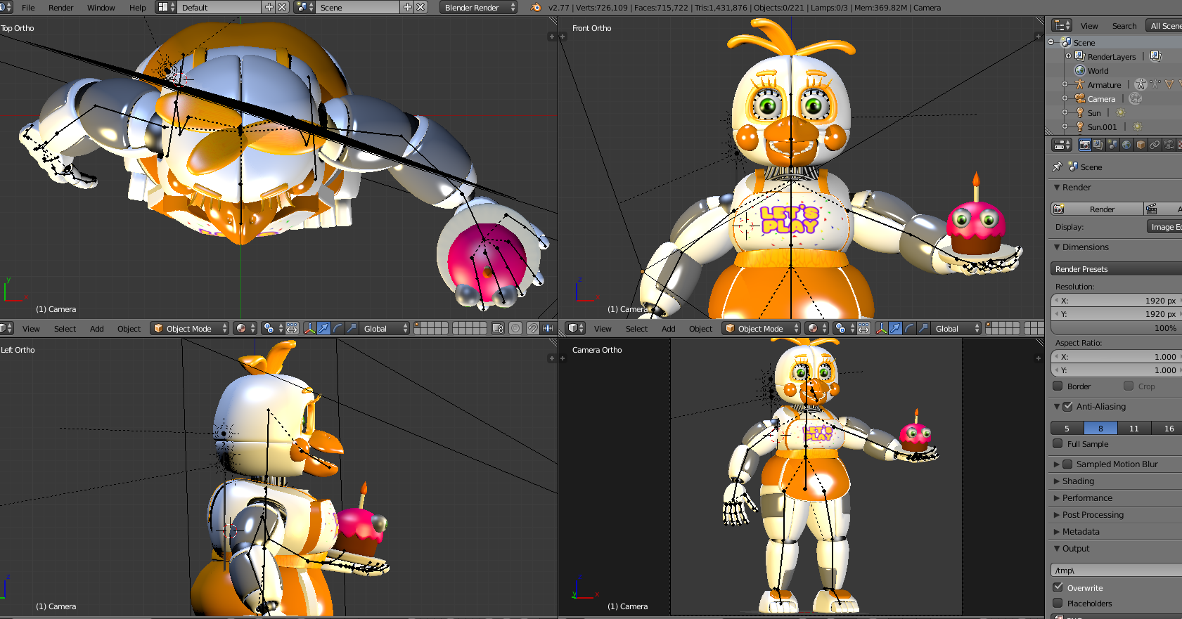The height and width of the screenshot is (619, 1182).
Task: Open the screen layout browse icon
Action: point(166,7)
